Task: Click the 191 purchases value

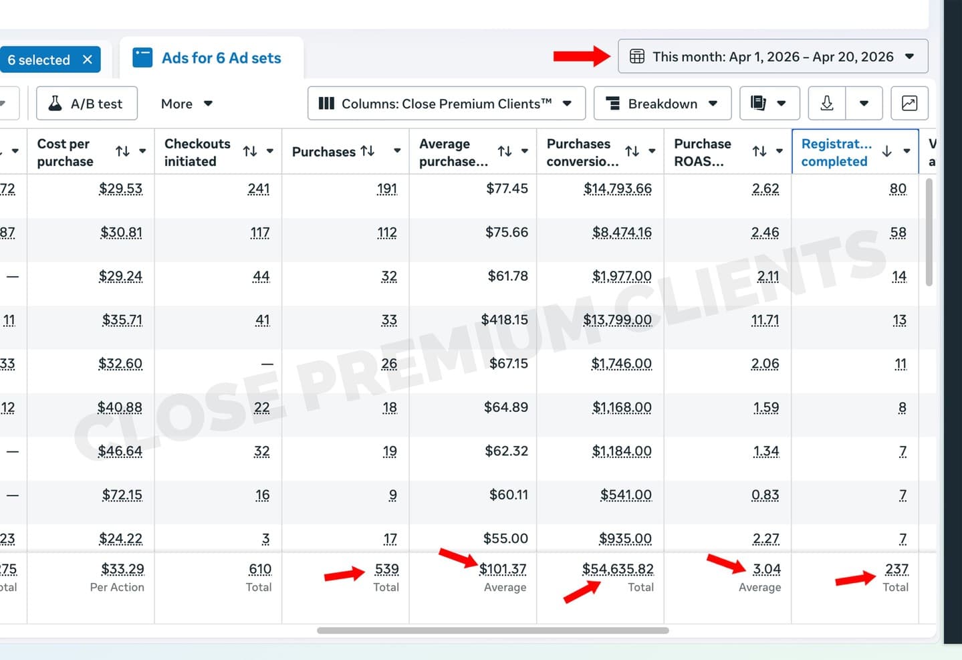Action: point(387,189)
